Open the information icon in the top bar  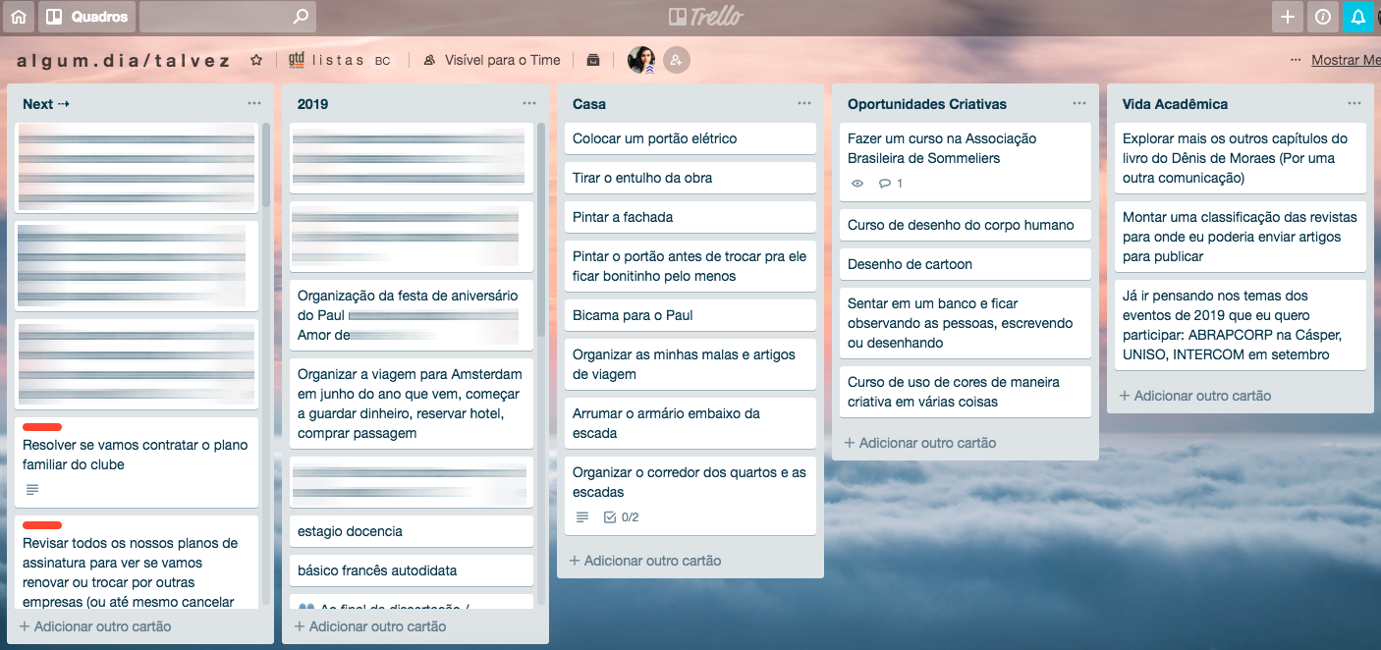1322,16
